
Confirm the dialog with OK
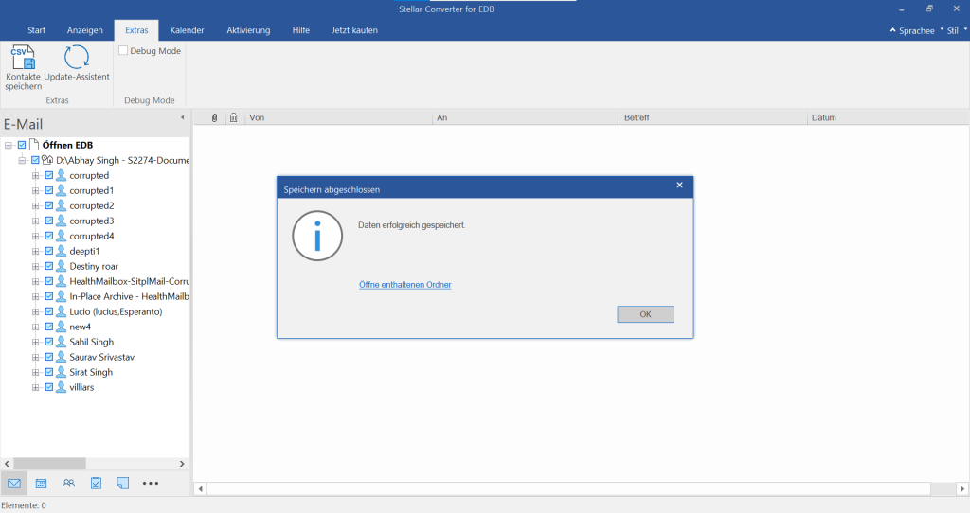pos(645,314)
